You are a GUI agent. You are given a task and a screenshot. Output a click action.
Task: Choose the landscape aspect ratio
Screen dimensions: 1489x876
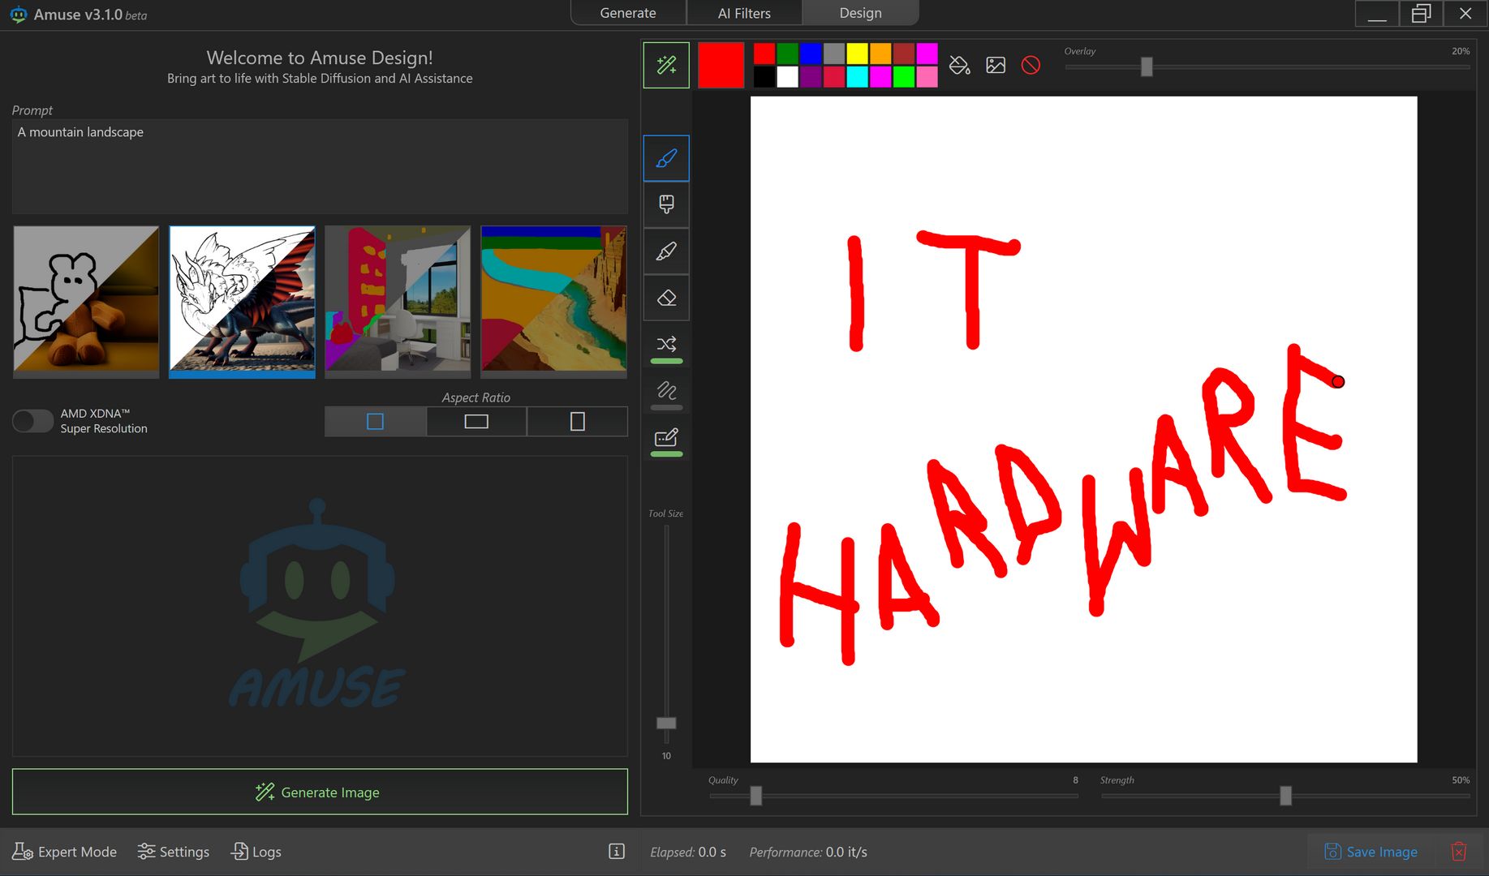[476, 422]
